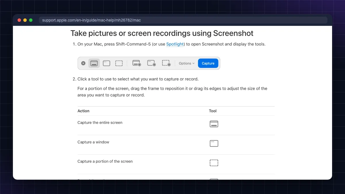Viewport: 345px width, 194px height.
Task: Click the blue Capture button
Action: click(x=208, y=64)
